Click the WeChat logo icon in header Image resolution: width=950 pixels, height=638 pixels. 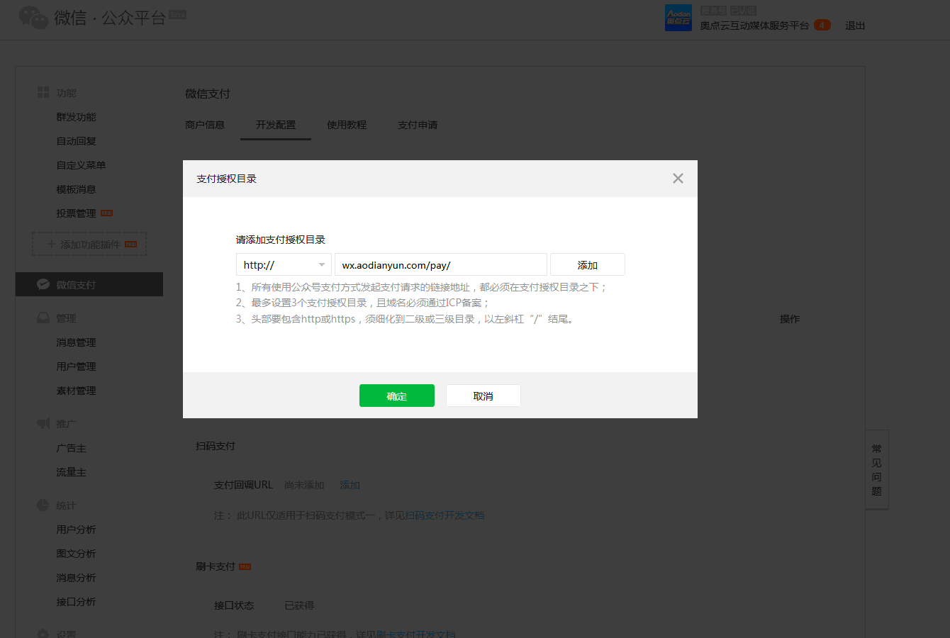tap(33, 17)
